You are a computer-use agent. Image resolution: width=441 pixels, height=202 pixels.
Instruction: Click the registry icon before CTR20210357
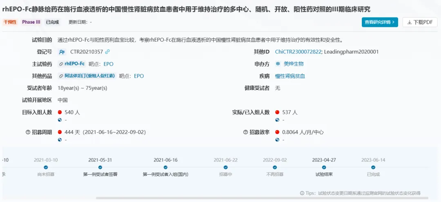(x=62, y=52)
